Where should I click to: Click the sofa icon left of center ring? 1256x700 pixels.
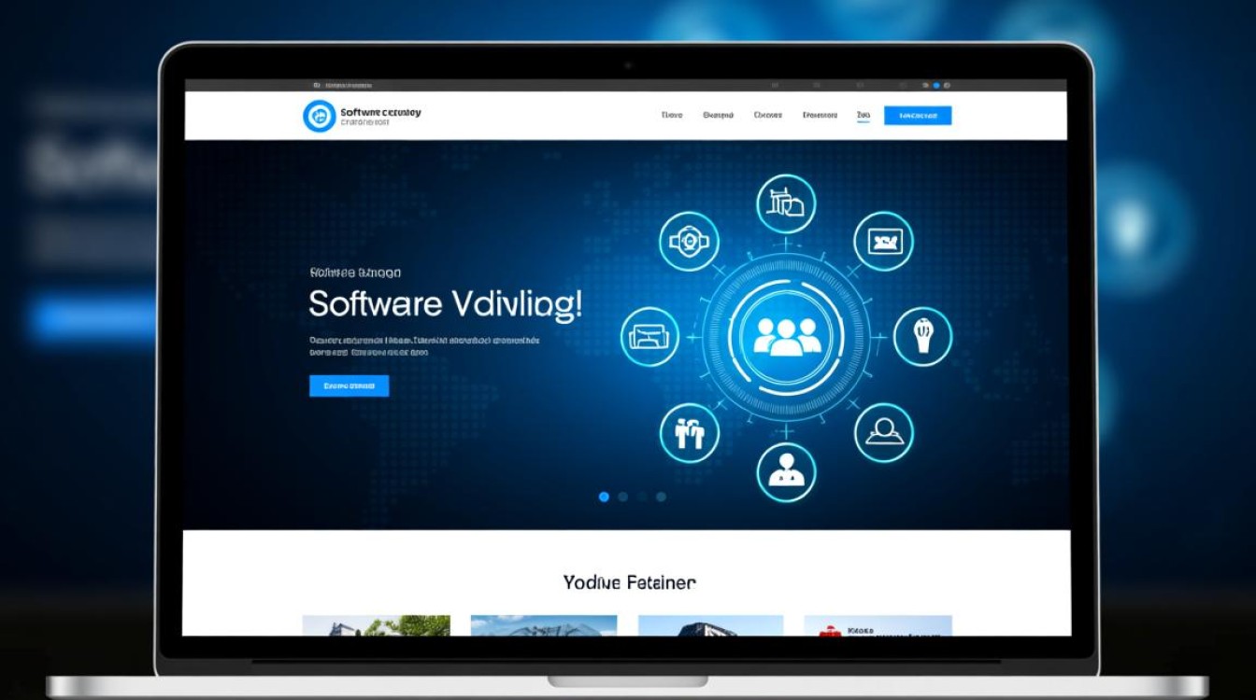click(x=649, y=336)
